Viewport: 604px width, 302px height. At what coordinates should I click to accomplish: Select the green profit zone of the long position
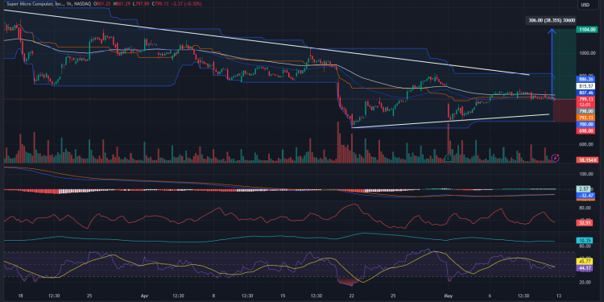564,64
